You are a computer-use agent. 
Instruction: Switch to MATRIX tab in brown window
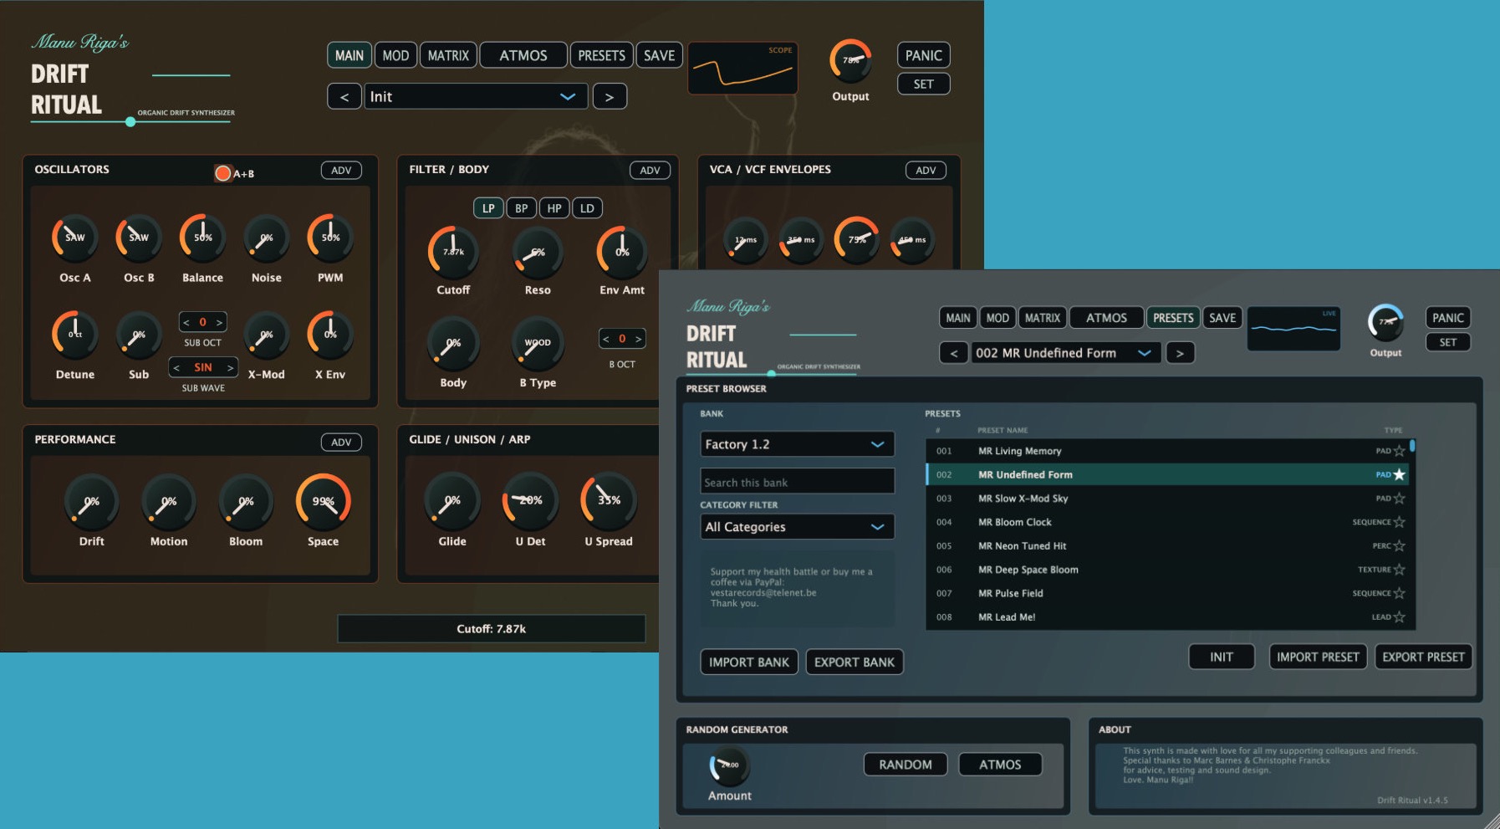point(448,55)
